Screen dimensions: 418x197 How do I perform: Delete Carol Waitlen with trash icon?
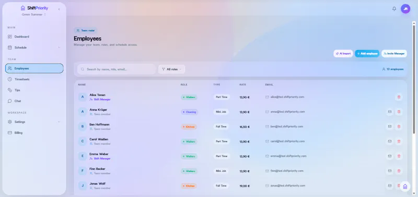coord(399,141)
